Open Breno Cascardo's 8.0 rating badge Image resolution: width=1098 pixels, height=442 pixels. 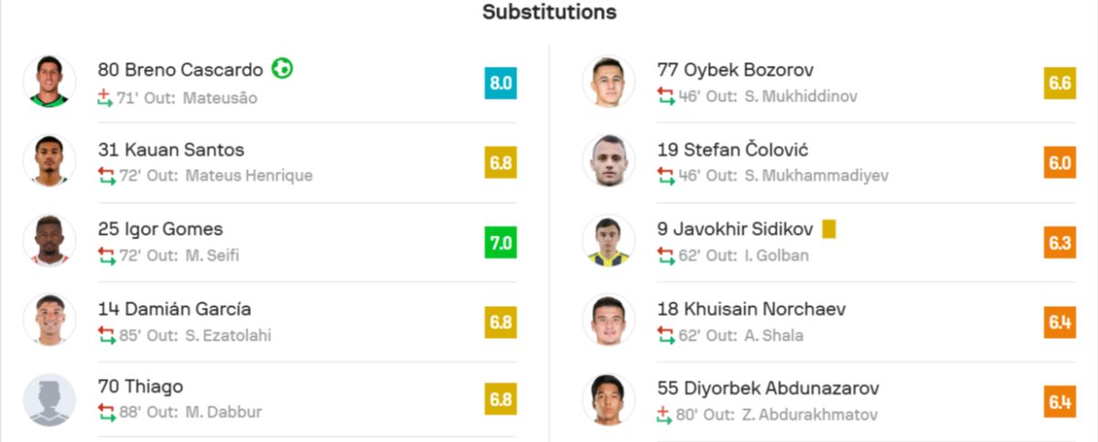tap(501, 83)
